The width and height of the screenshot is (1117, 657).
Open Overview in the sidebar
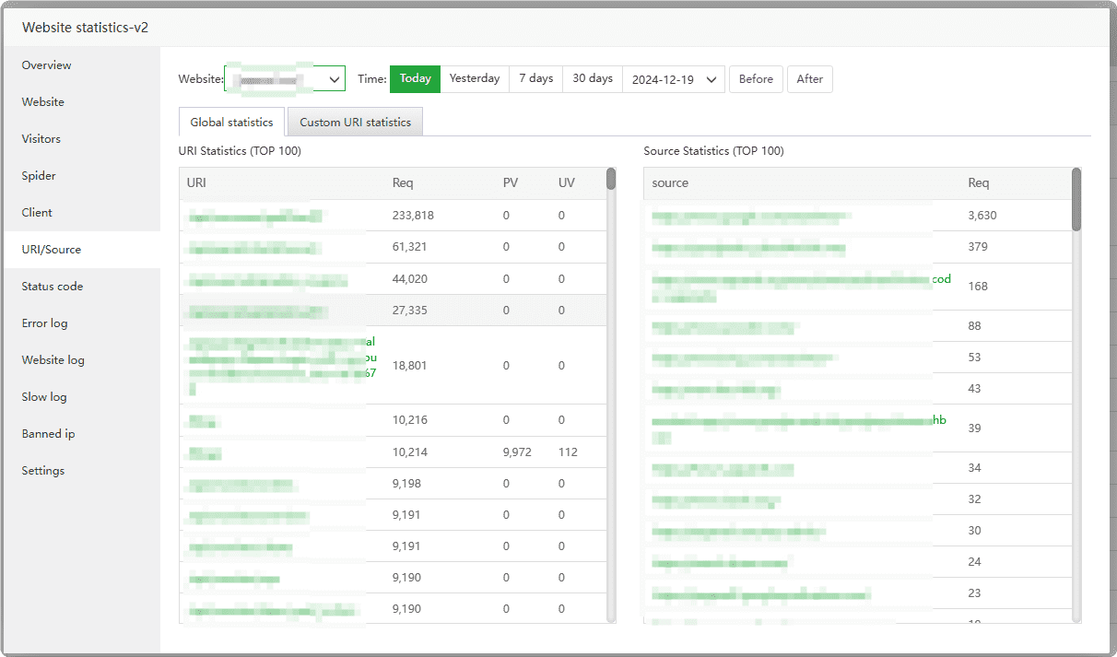(x=46, y=65)
